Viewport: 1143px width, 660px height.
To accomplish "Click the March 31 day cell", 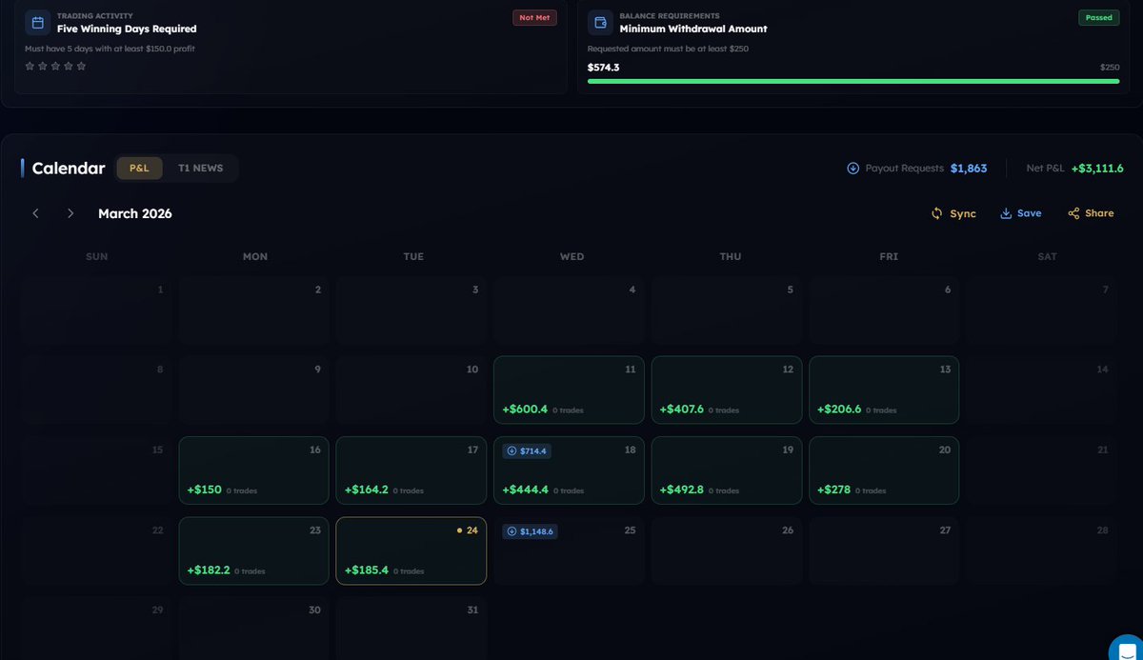I will click(x=411, y=627).
